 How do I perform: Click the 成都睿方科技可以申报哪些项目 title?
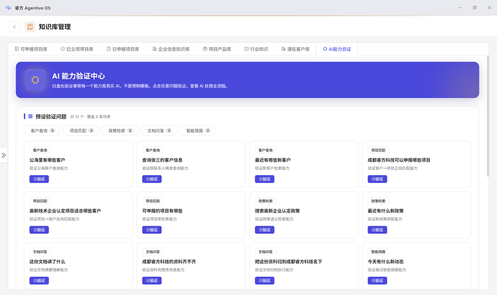tap(399, 160)
